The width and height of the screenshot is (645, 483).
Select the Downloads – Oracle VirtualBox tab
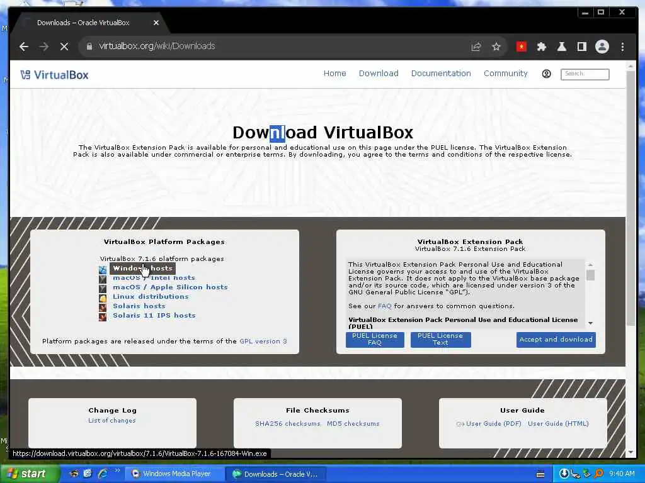pyautogui.click(x=83, y=23)
